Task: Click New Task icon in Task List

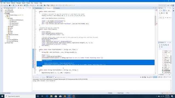Action: (160, 10)
